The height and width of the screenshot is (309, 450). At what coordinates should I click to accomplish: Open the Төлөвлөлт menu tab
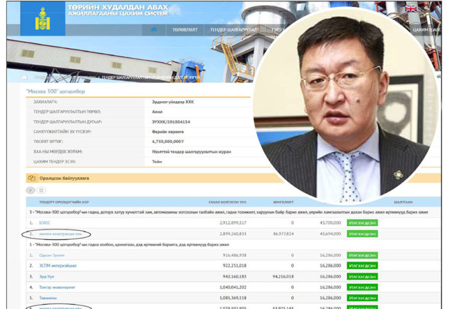[x=183, y=30]
